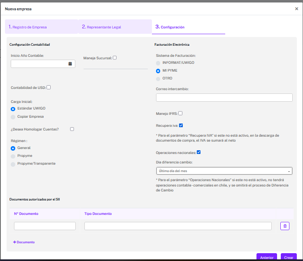The image size is (303, 261).
Task: Open the Día diferencia cambio dropdown
Action: [x=224, y=171]
